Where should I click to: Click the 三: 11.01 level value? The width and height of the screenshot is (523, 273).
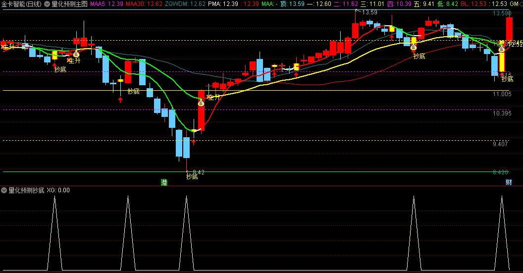click(x=372, y=4)
